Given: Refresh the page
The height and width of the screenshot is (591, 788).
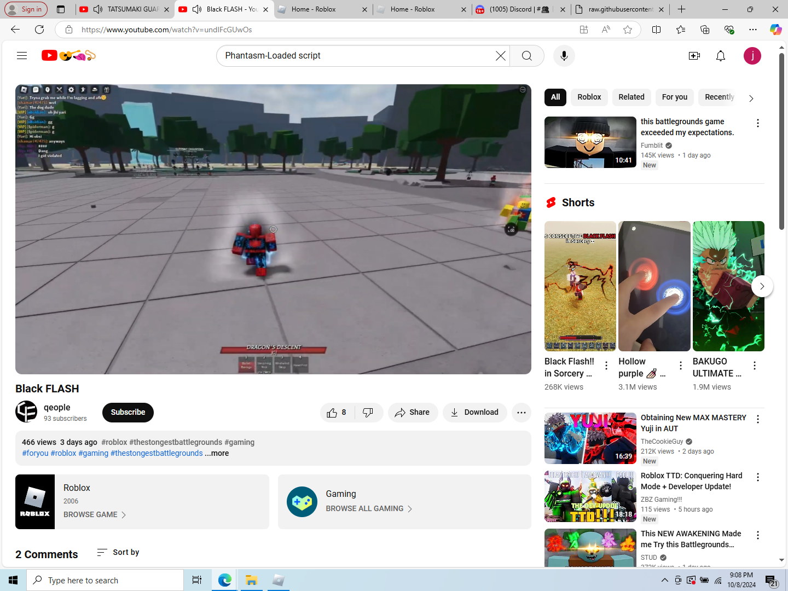Looking at the screenshot, I should [x=39, y=30].
